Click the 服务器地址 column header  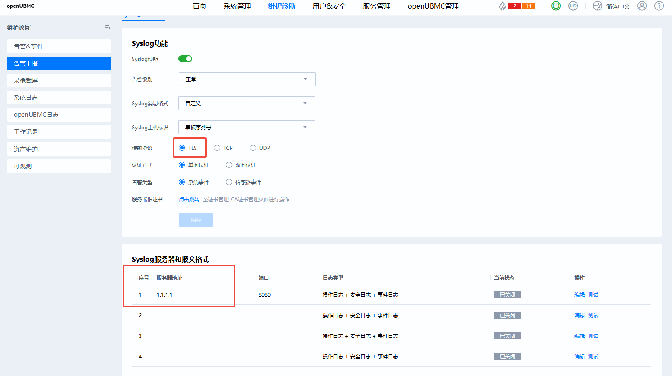coord(169,278)
